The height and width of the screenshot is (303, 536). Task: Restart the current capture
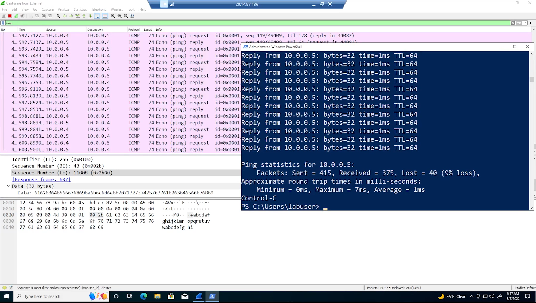[x=16, y=16]
